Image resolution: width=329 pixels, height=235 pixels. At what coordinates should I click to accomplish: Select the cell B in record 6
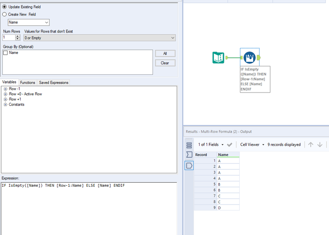(228, 190)
